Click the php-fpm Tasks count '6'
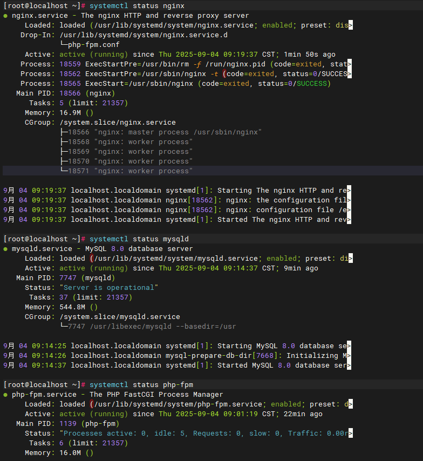The image size is (423, 461). 62,443
